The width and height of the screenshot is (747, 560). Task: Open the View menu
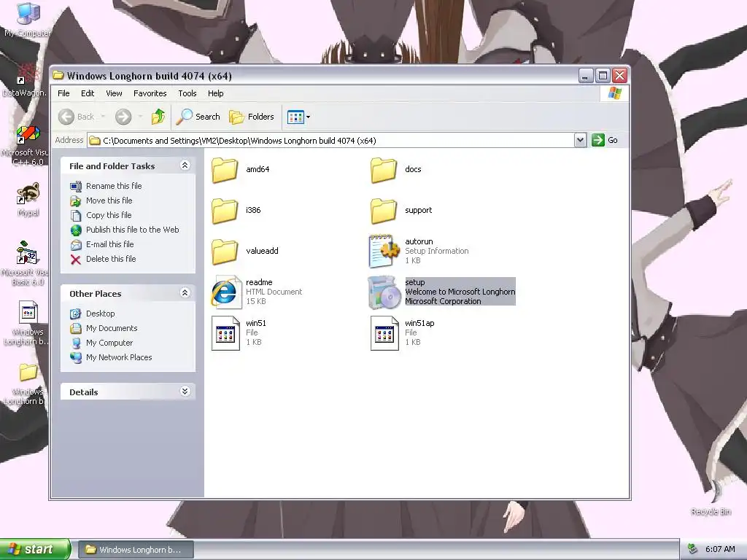(x=114, y=93)
